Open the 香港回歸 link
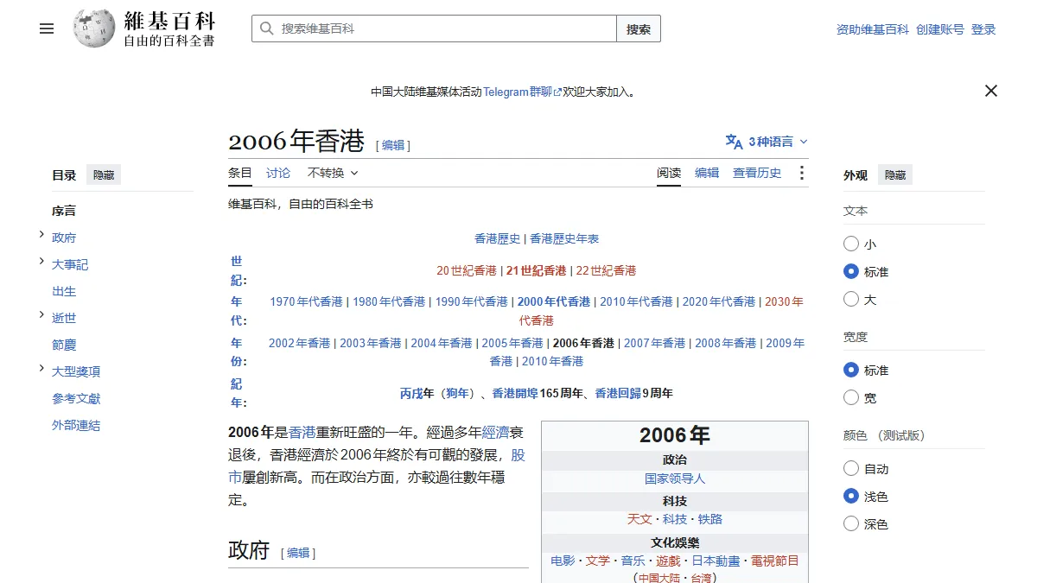 [x=618, y=393]
